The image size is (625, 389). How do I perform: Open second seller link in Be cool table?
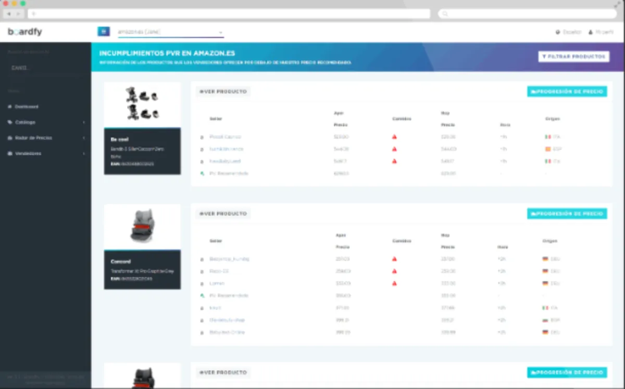click(226, 149)
